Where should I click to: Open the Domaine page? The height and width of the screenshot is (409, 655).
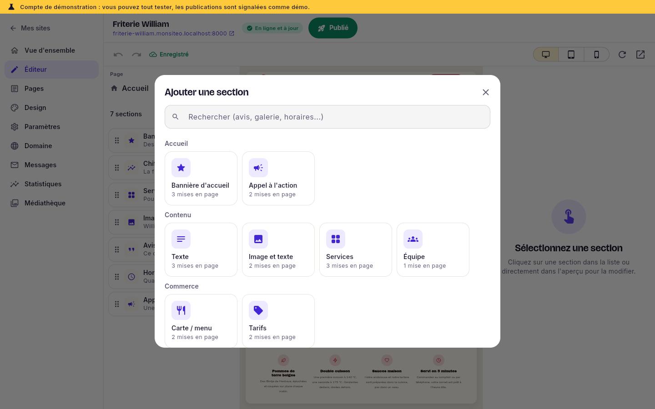[52, 146]
